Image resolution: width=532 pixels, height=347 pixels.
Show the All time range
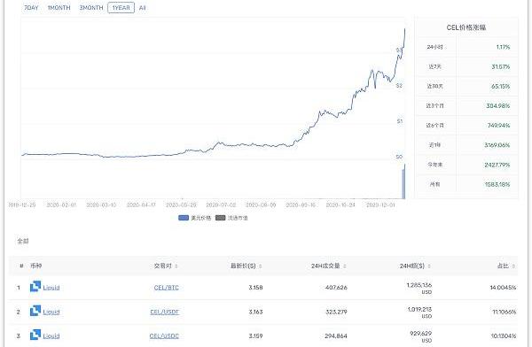point(142,7)
